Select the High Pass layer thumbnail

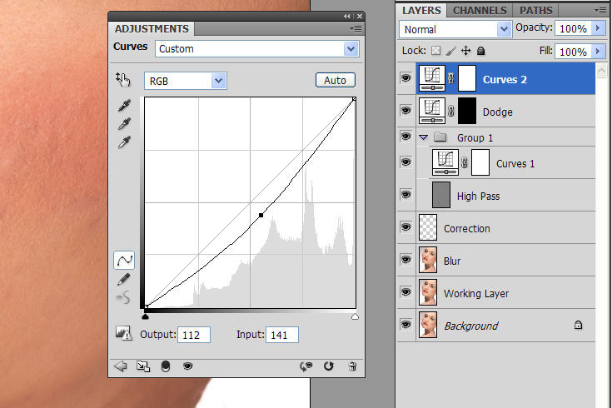(x=441, y=195)
